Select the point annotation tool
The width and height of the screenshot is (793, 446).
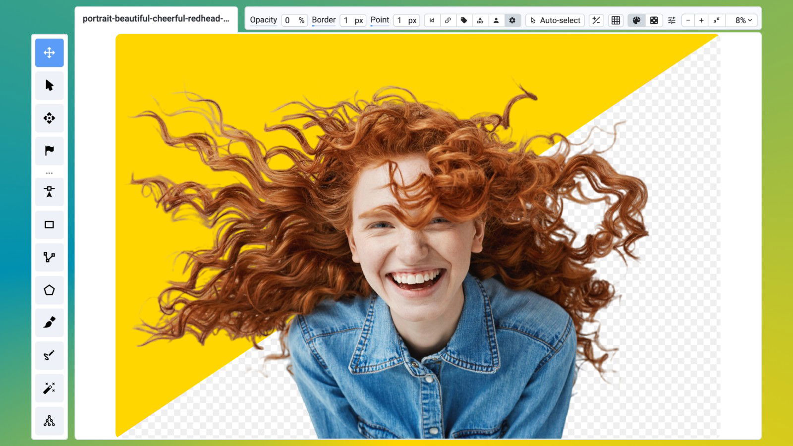coord(49,192)
